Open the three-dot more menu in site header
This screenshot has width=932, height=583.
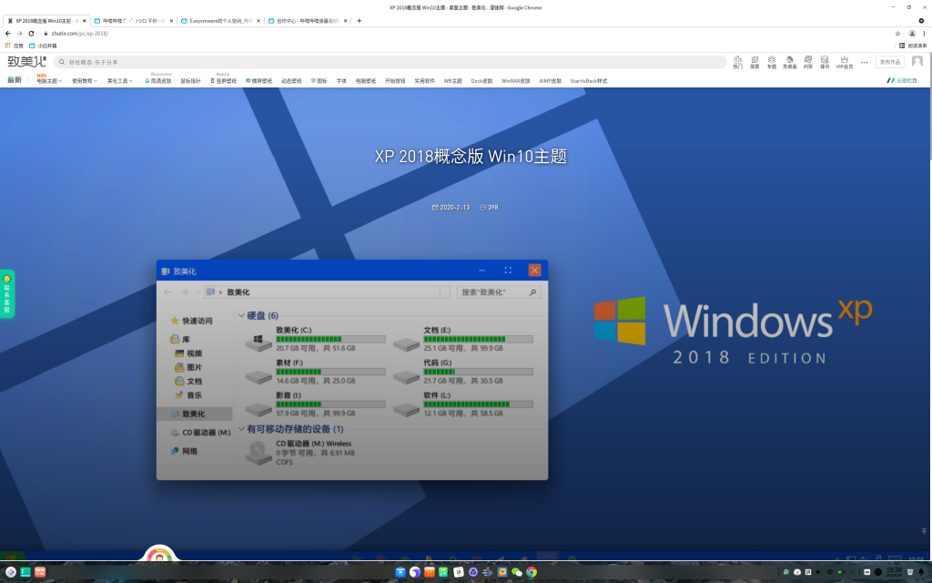[x=865, y=62]
